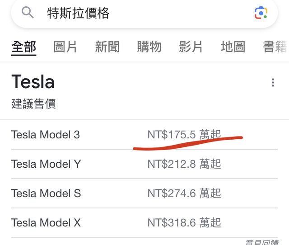Open the Tesla Model 3 row
This screenshot has width=289, height=245.
[46, 134]
